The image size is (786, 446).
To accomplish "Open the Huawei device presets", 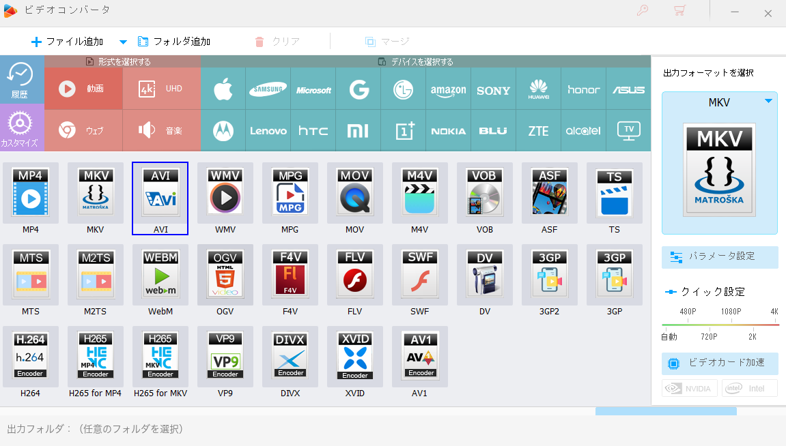I will (x=538, y=89).
